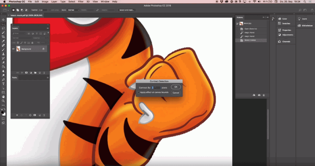
Task: Select the Paint Bucket tool
Action: tap(3, 67)
